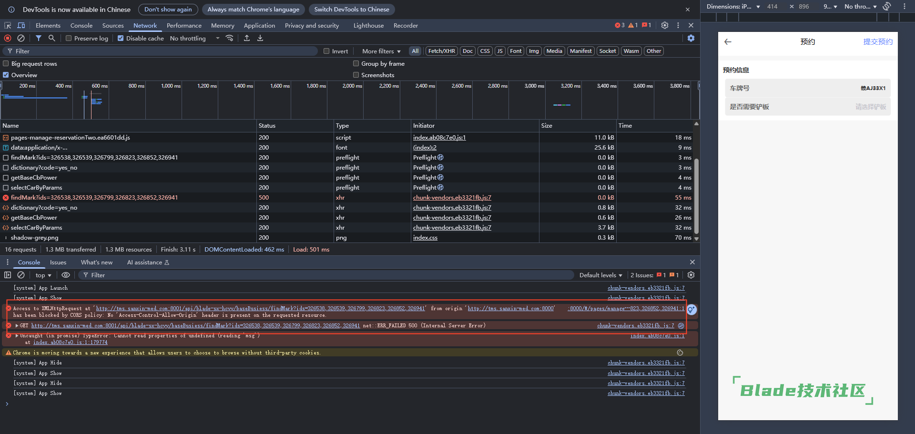Expand the GET findMark error entry
The width and height of the screenshot is (915, 434).
17,325
